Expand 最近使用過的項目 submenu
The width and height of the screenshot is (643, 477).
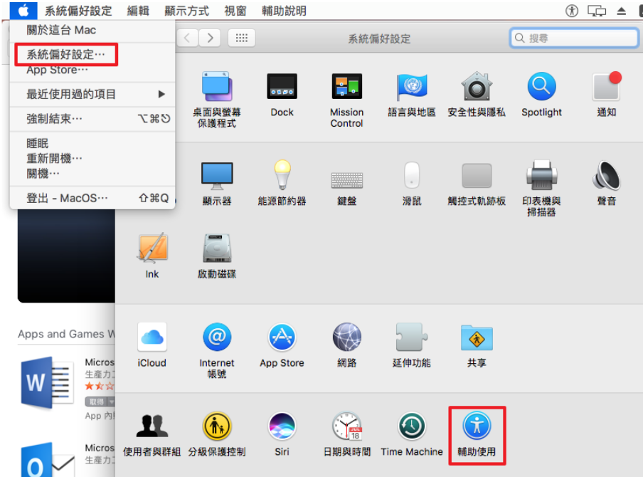click(92, 94)
